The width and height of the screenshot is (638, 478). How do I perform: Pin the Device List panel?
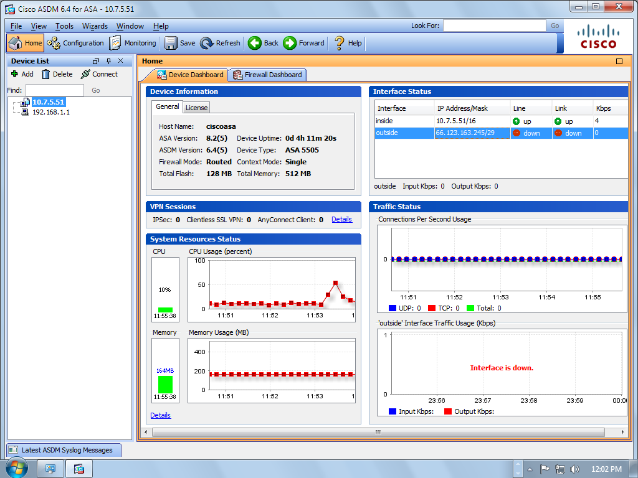pos(108,61)
